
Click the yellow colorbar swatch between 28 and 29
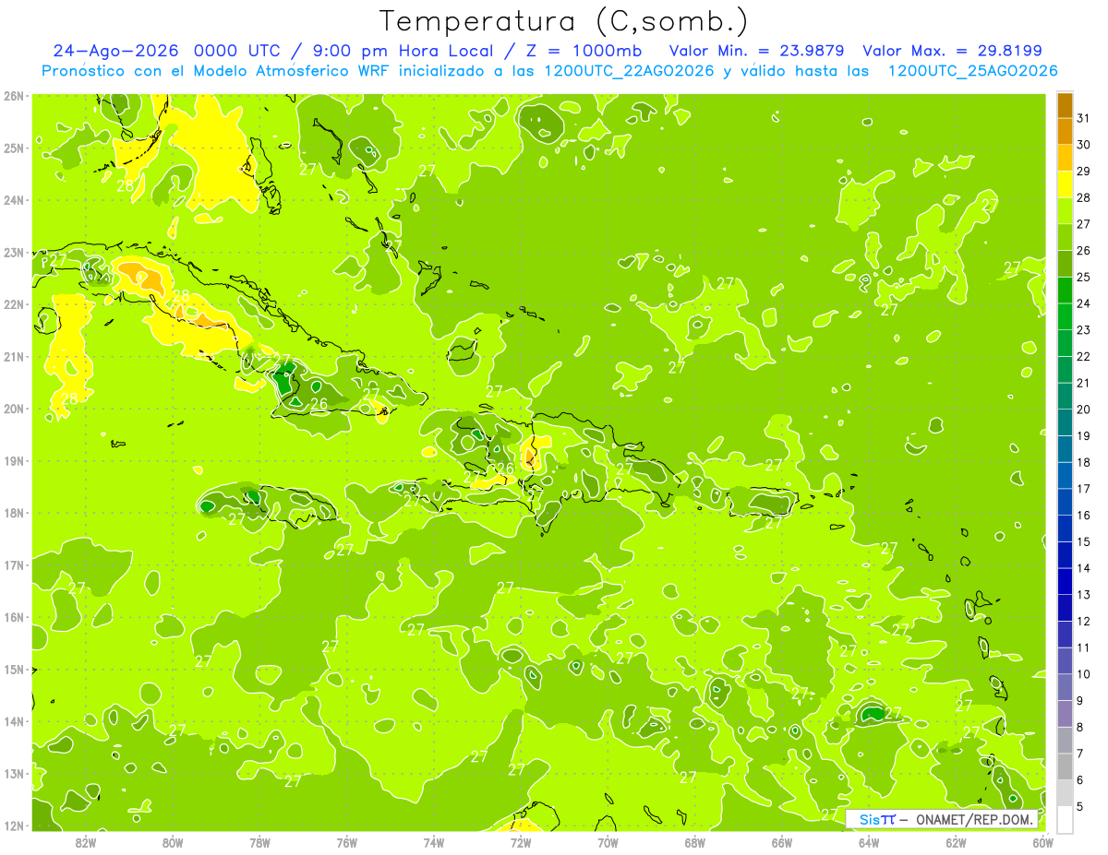point(1065,184)
